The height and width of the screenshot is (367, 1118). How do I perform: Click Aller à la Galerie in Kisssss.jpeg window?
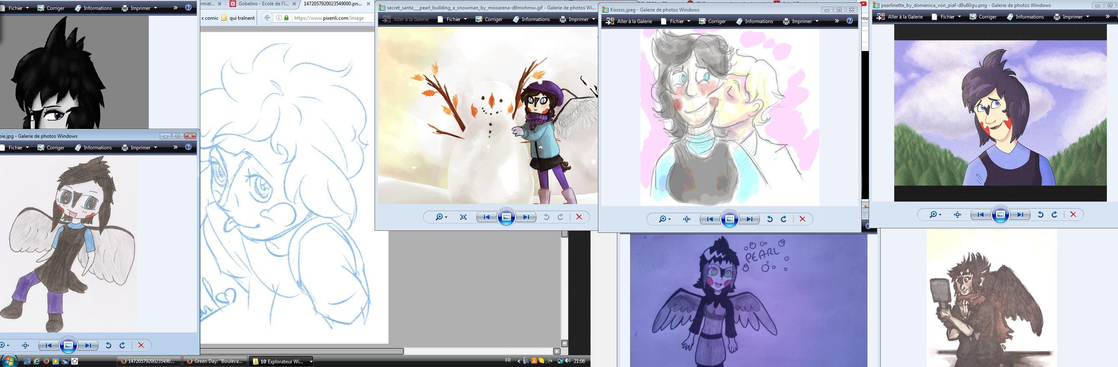click(629, 21)
